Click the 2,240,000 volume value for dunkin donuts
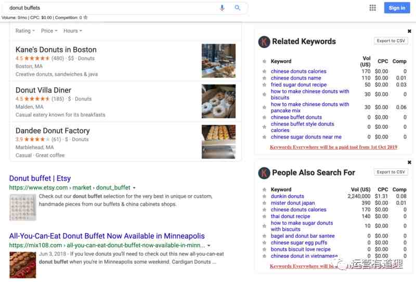 pos(359,196)
